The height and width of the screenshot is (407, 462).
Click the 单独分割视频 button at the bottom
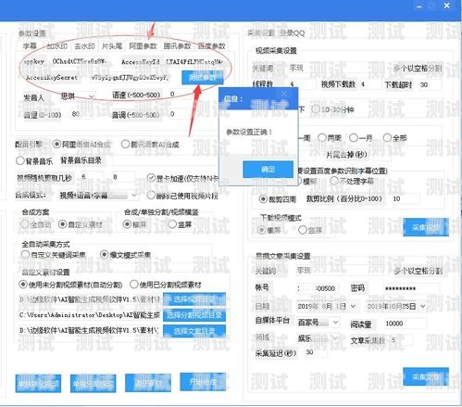94,384
